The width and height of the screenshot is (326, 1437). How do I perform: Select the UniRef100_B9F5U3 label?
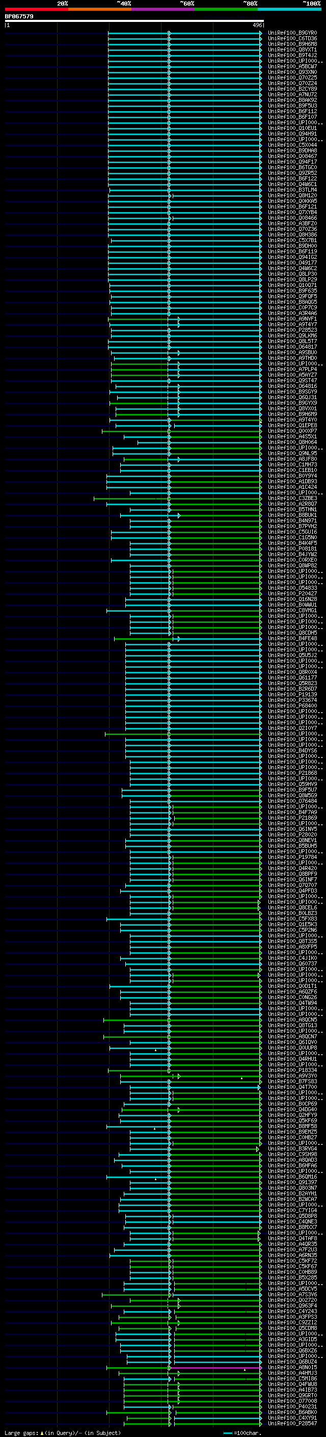click(292, 106)
